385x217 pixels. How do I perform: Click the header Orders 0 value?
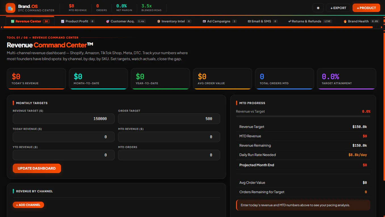98,6
